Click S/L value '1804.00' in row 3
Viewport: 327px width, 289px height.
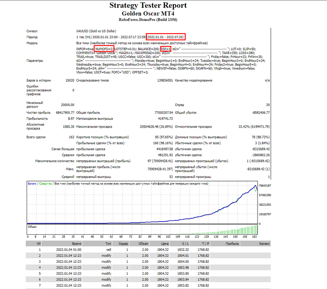pyautogui.click(x=183, y=262)
